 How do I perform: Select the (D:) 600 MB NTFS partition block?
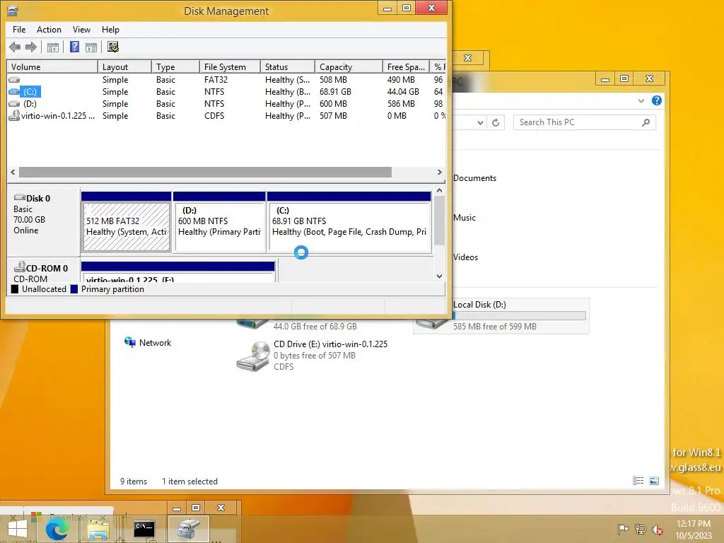[x=219, y=222]
